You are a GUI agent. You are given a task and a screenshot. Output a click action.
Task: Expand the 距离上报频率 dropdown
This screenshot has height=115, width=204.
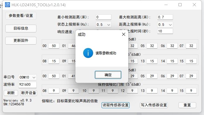point(165,25)
